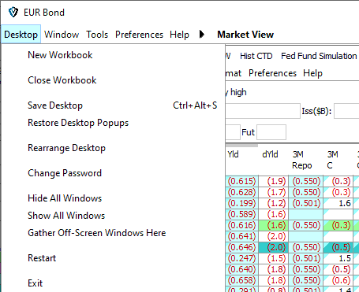Select the (0.641) yield cell
This screenshot has width=359, height=292.
(241, 236)
